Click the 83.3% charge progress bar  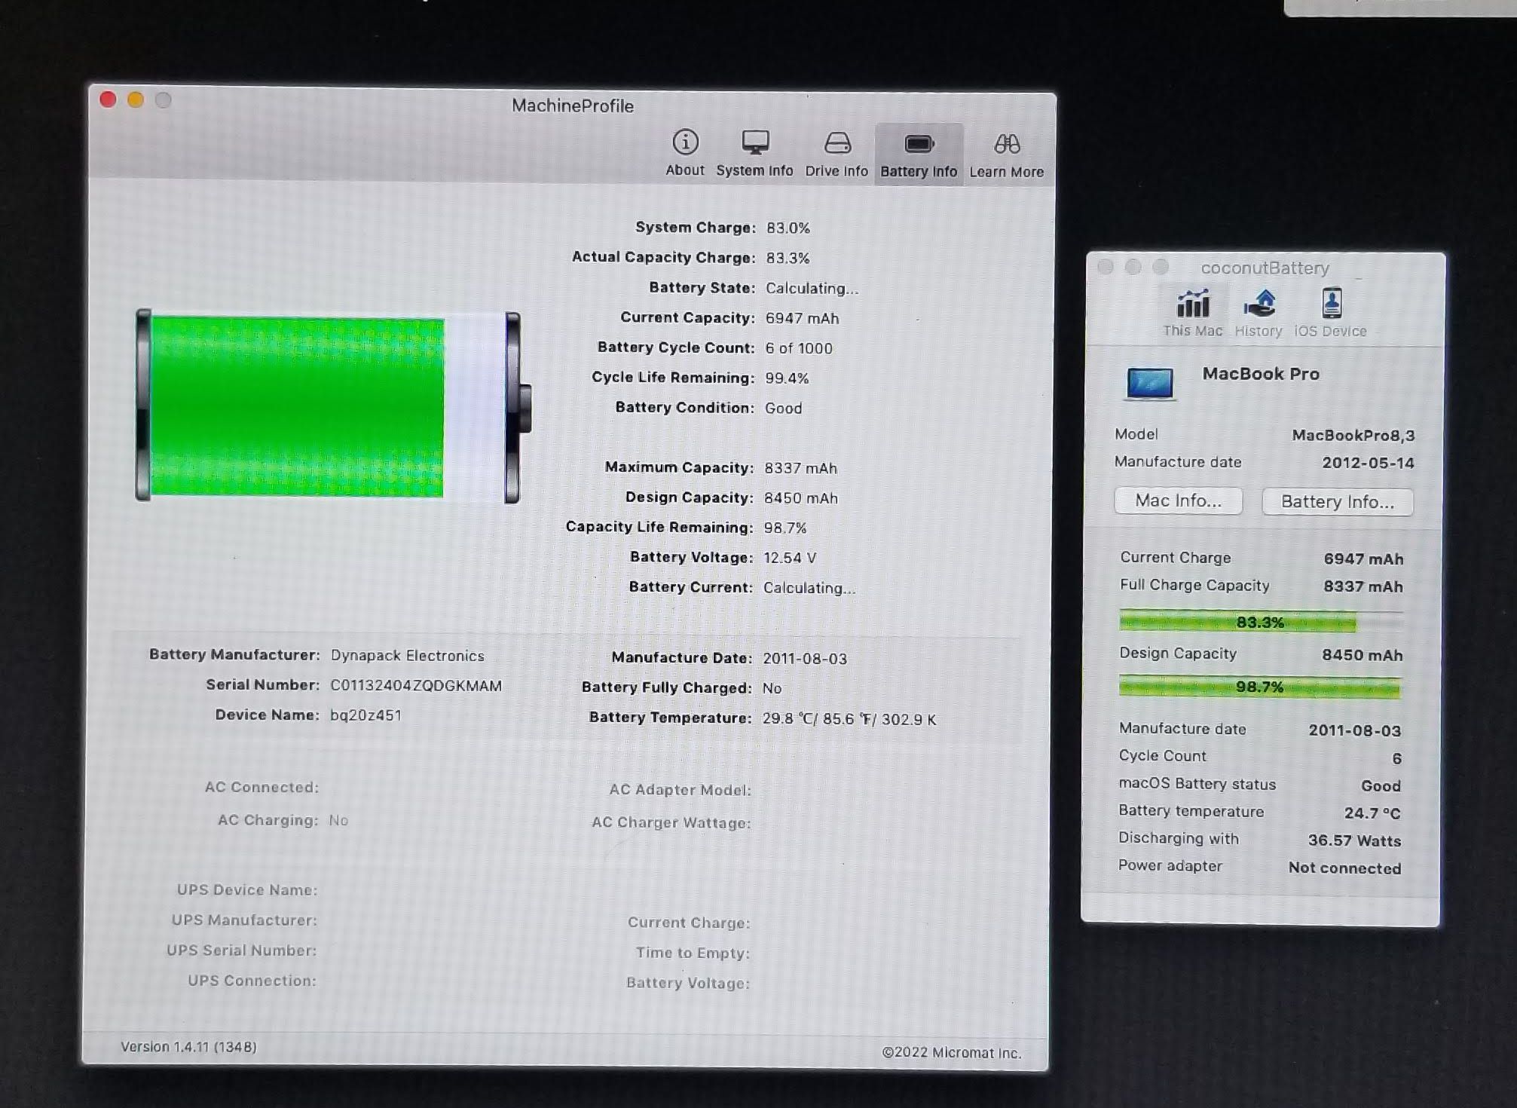point(1260,622)
